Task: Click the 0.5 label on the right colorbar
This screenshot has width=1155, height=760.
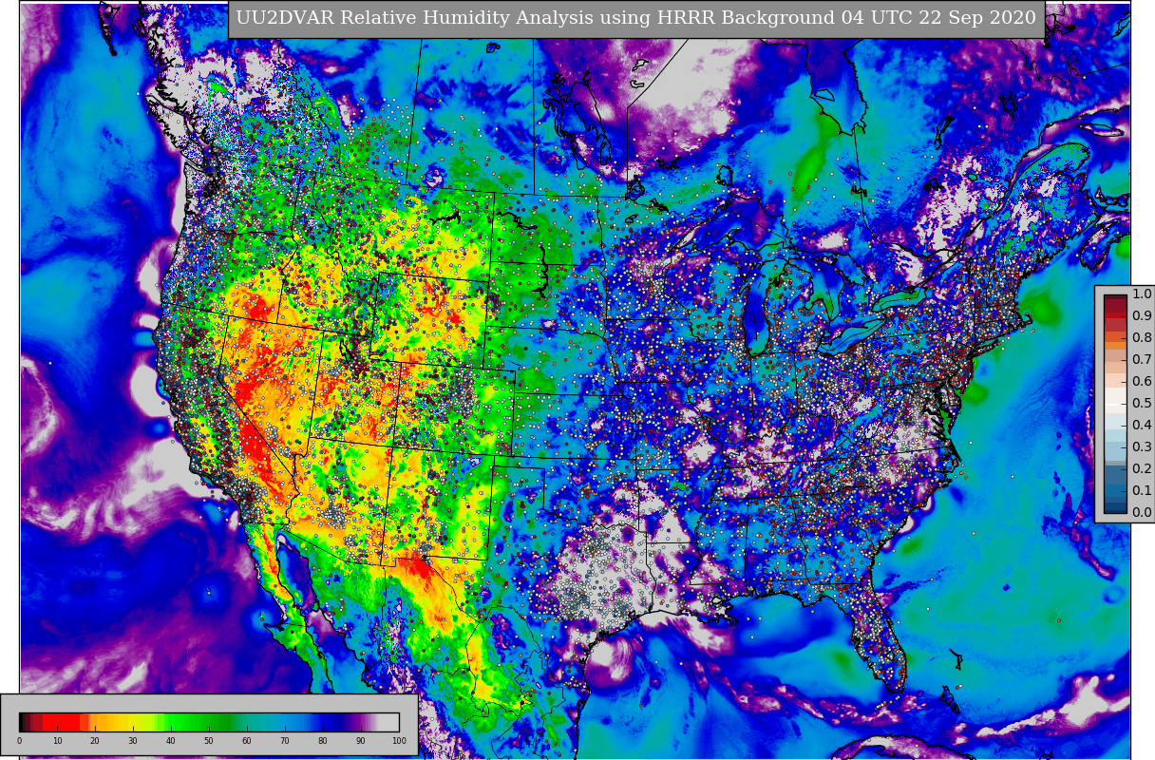Action: point(1141,404)
